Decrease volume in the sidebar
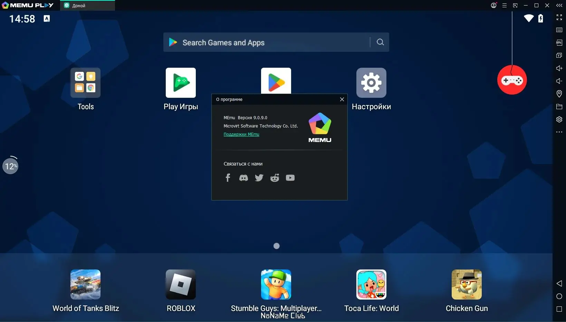Image resolution: width=566 pixels, height=322 pixels. [559, 81]
